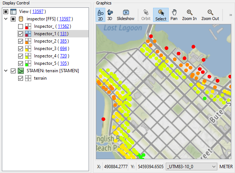Switch to 2D view mode
Viewport: 235px width, 173px height.
point(100,15)
